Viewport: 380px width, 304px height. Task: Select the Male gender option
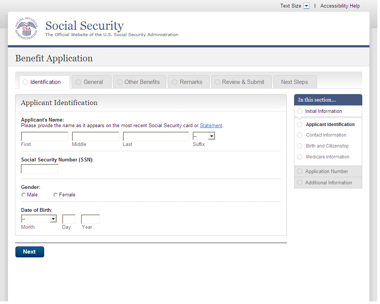(x=24, y=195)
